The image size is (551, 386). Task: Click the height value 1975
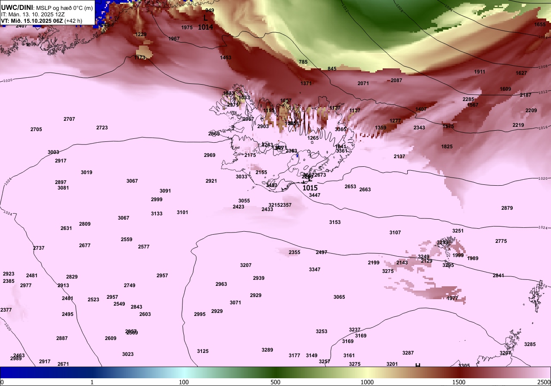[187, 28]
